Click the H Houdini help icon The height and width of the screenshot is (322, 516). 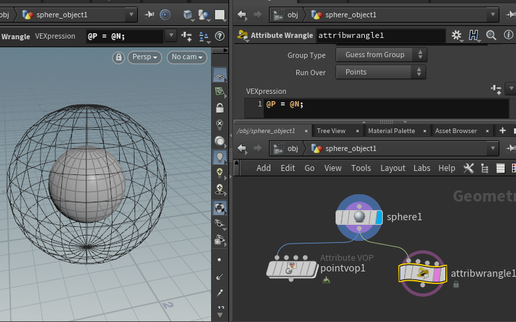pos(473,35)
